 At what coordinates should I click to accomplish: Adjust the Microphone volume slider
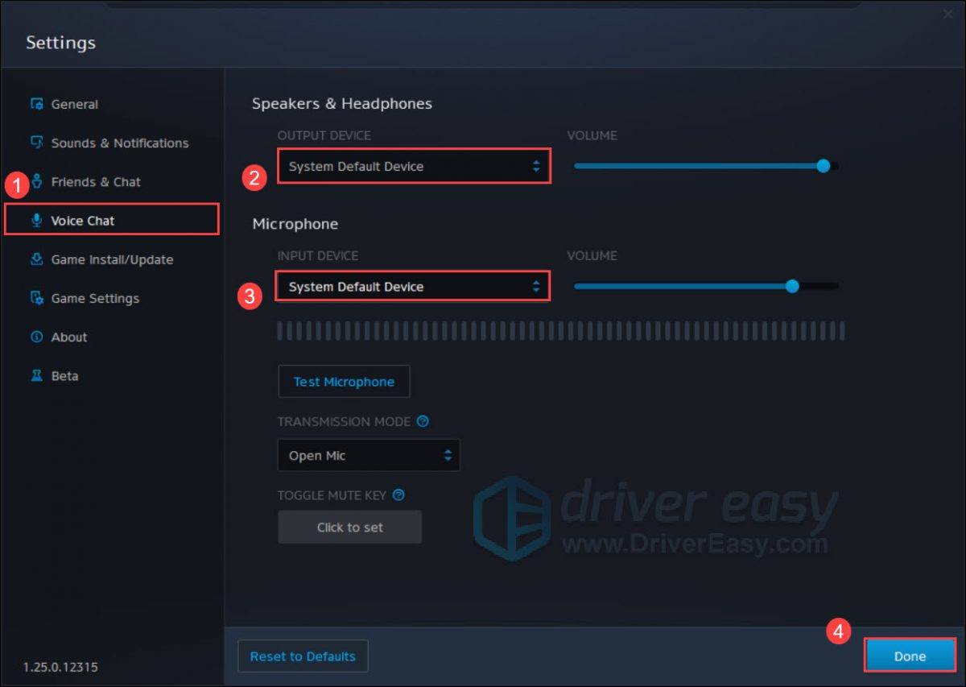pos(791,286)
